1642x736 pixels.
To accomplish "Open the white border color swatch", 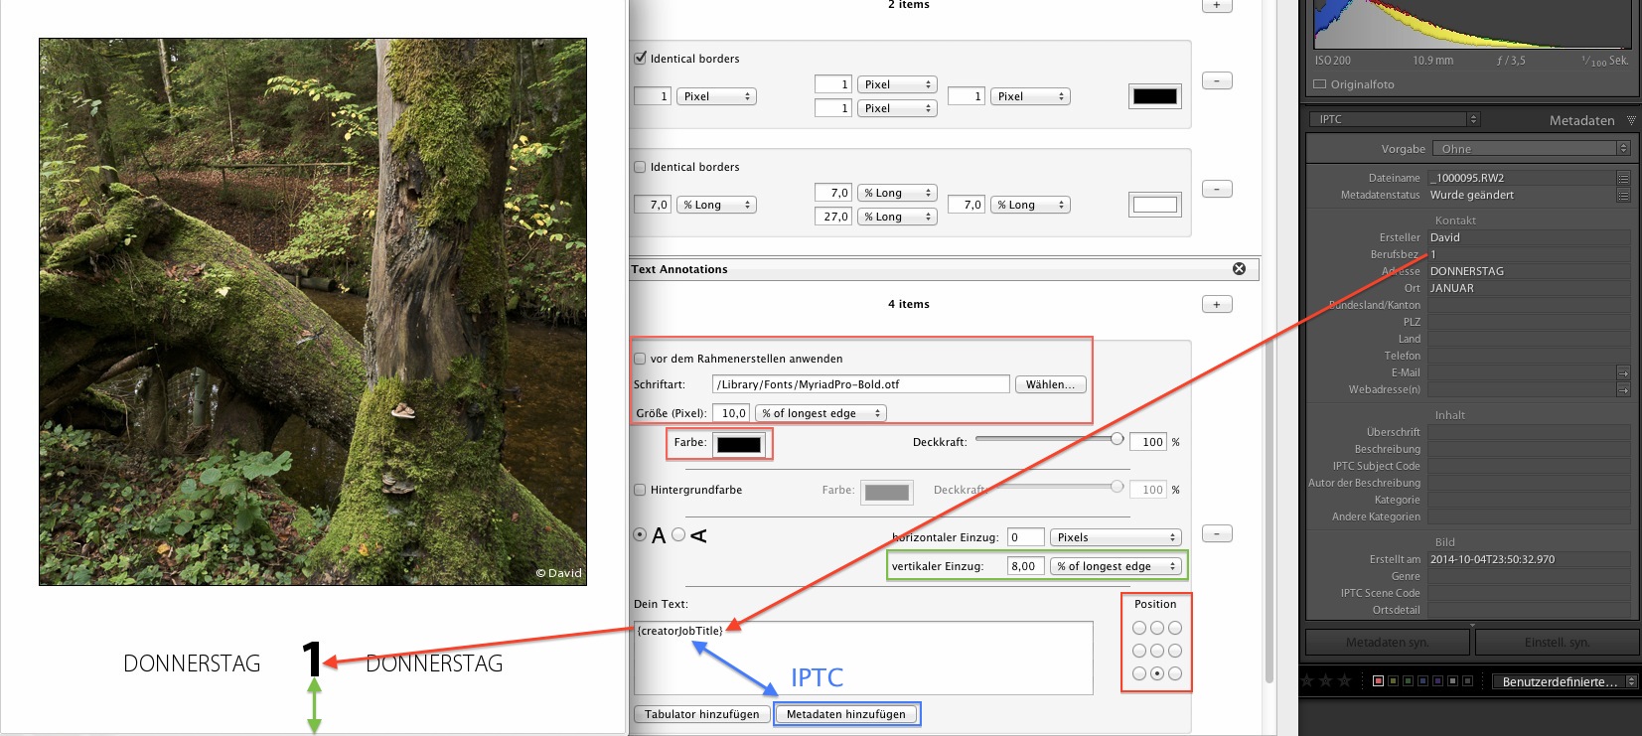I will pos(1155,205).
